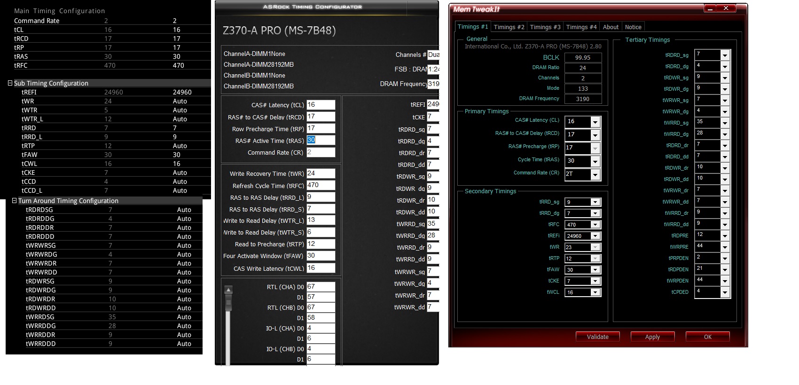Open the Cycle Time (tRAS) dropdown in Mem TweakIt
Viewport: 799px width, 385px height.
595,161
